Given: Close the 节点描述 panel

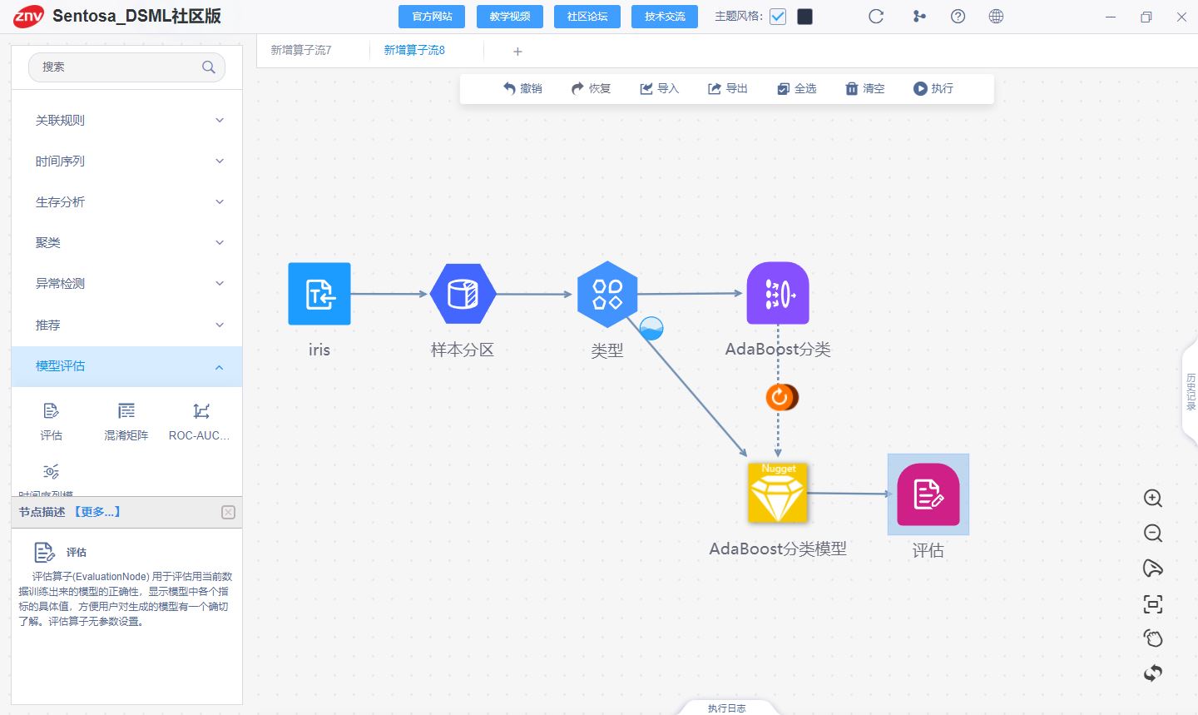Looking at the screenshot, I should click(x=228, y=512).
